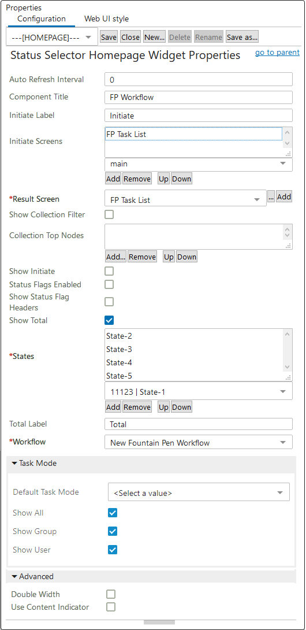
Task: Open the ---[HOMEPAGE]--- configuration dropdown
Action: 52,38
